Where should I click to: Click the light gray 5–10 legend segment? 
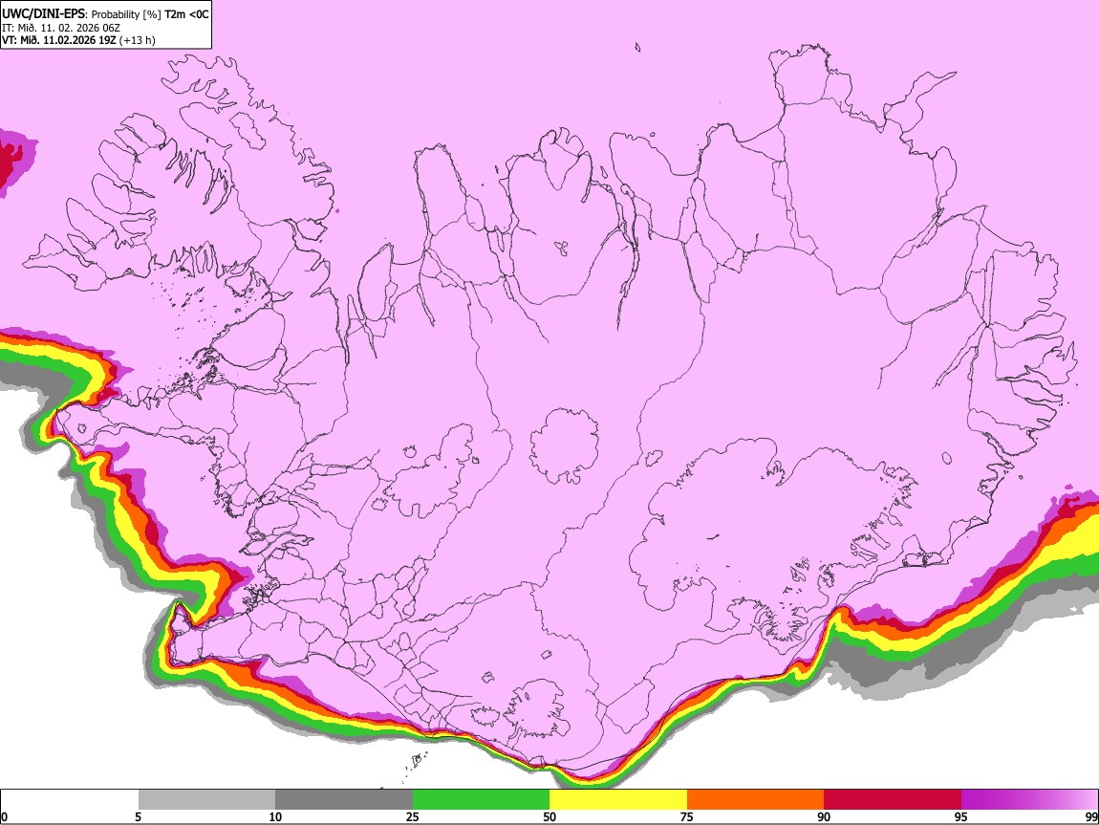(206, 800)
